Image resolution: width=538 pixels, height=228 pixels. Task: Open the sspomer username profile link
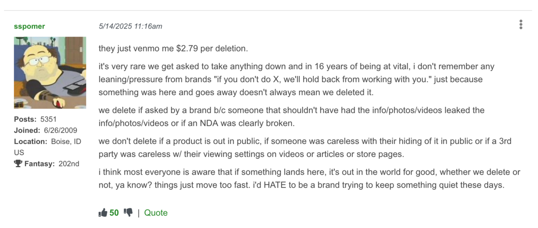(30, 26)
